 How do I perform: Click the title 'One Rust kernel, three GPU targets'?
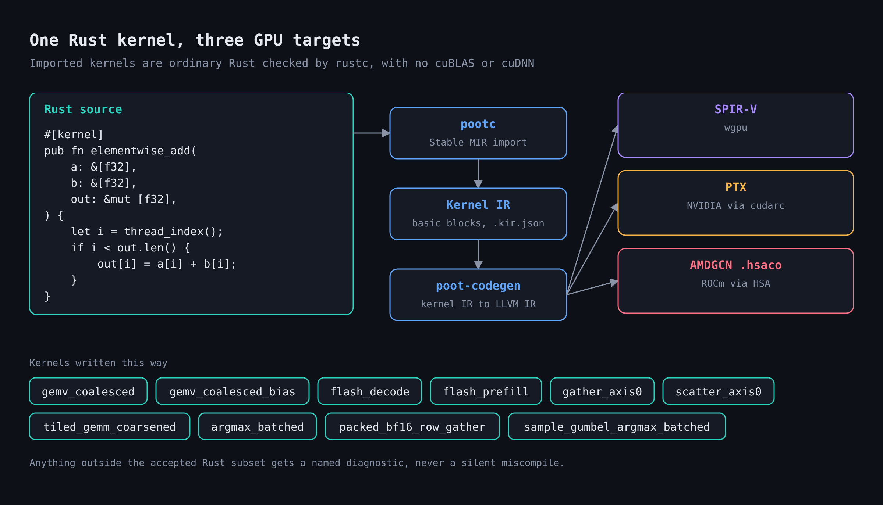[195, 40]
